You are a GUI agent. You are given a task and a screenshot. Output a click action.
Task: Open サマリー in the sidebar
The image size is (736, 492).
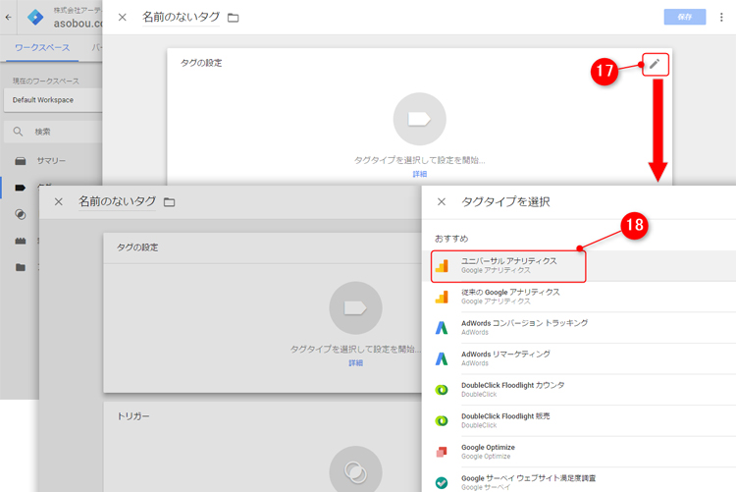point(51,161)
